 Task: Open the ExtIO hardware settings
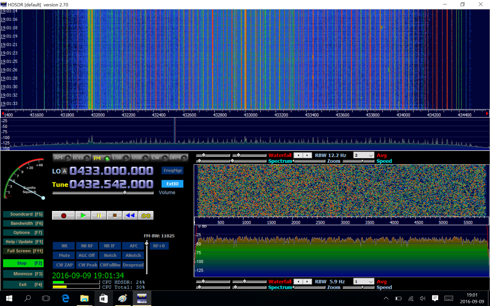pos(173,184)
